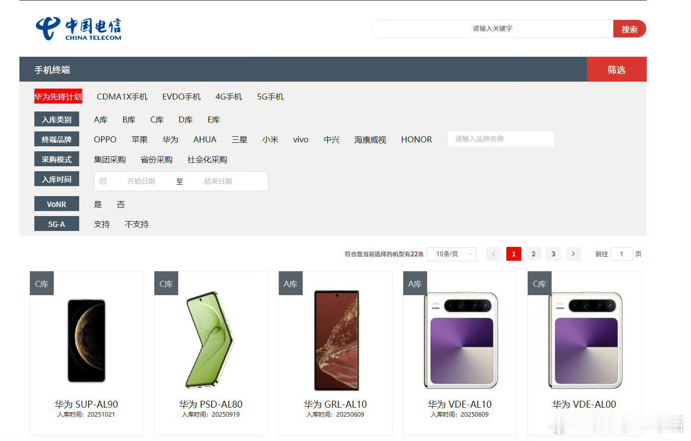Select 社会化采购 purchase mode

point(207,160)
